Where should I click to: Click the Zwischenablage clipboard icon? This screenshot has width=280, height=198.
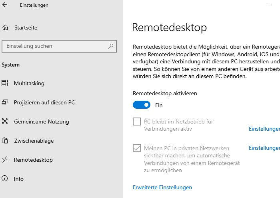coord(5,140)
